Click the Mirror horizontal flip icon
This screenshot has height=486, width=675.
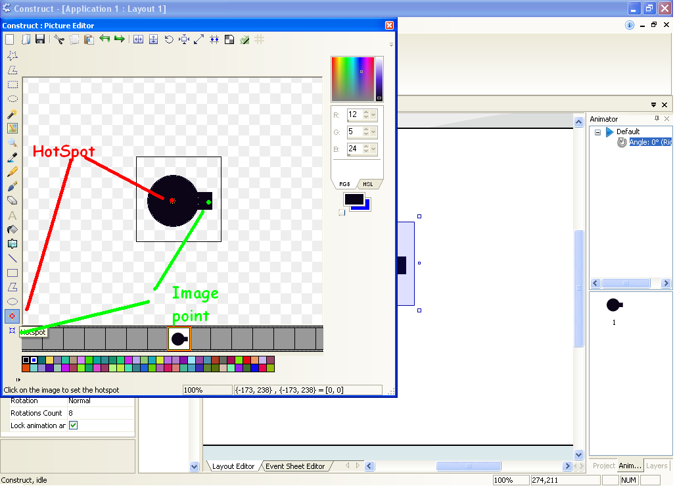click(x=138, y=39)
